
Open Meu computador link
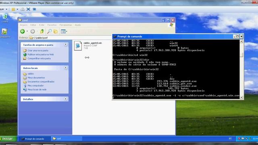click(x=35, y=86)
